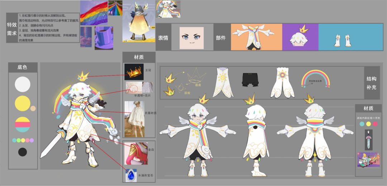
Task: Pick the large yellow base color circle
Action: pyautogui.click(x=23, y=103)
